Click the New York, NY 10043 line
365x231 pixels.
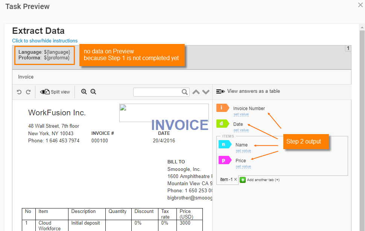tap(51, 133)
